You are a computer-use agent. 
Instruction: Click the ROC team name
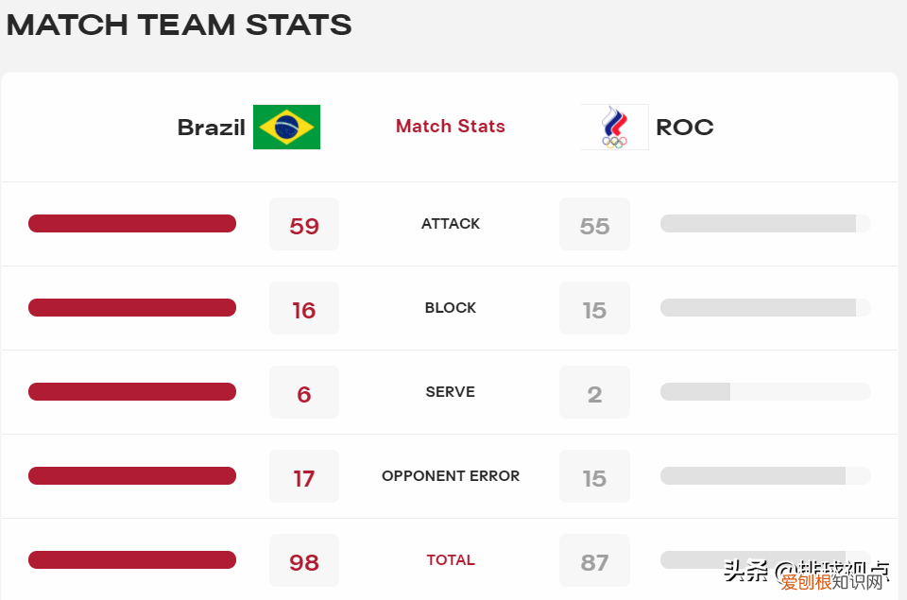click(684, 128)
